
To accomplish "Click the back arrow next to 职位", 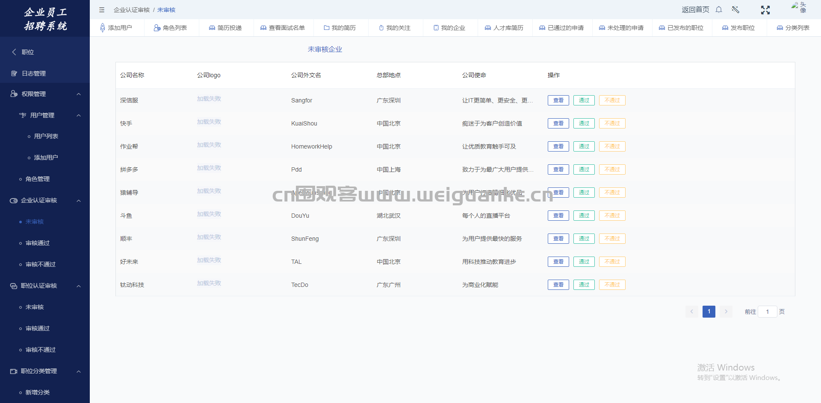I will coord(14,52).
